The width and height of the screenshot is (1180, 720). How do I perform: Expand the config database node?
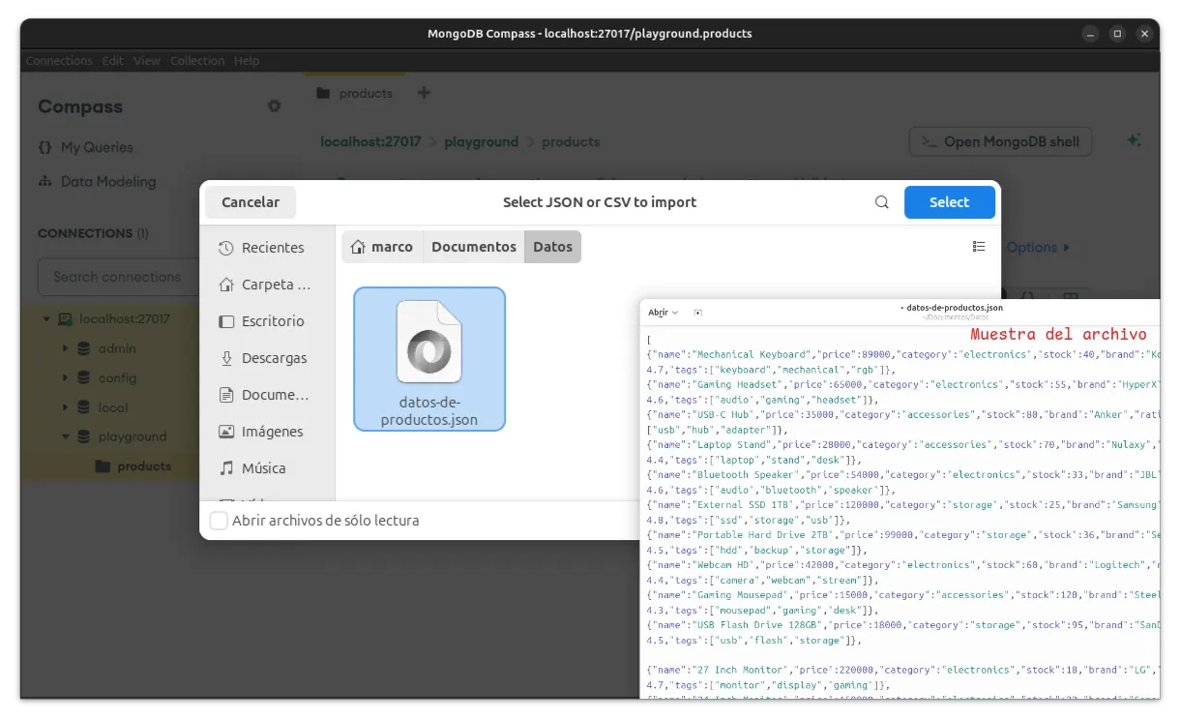65,378
